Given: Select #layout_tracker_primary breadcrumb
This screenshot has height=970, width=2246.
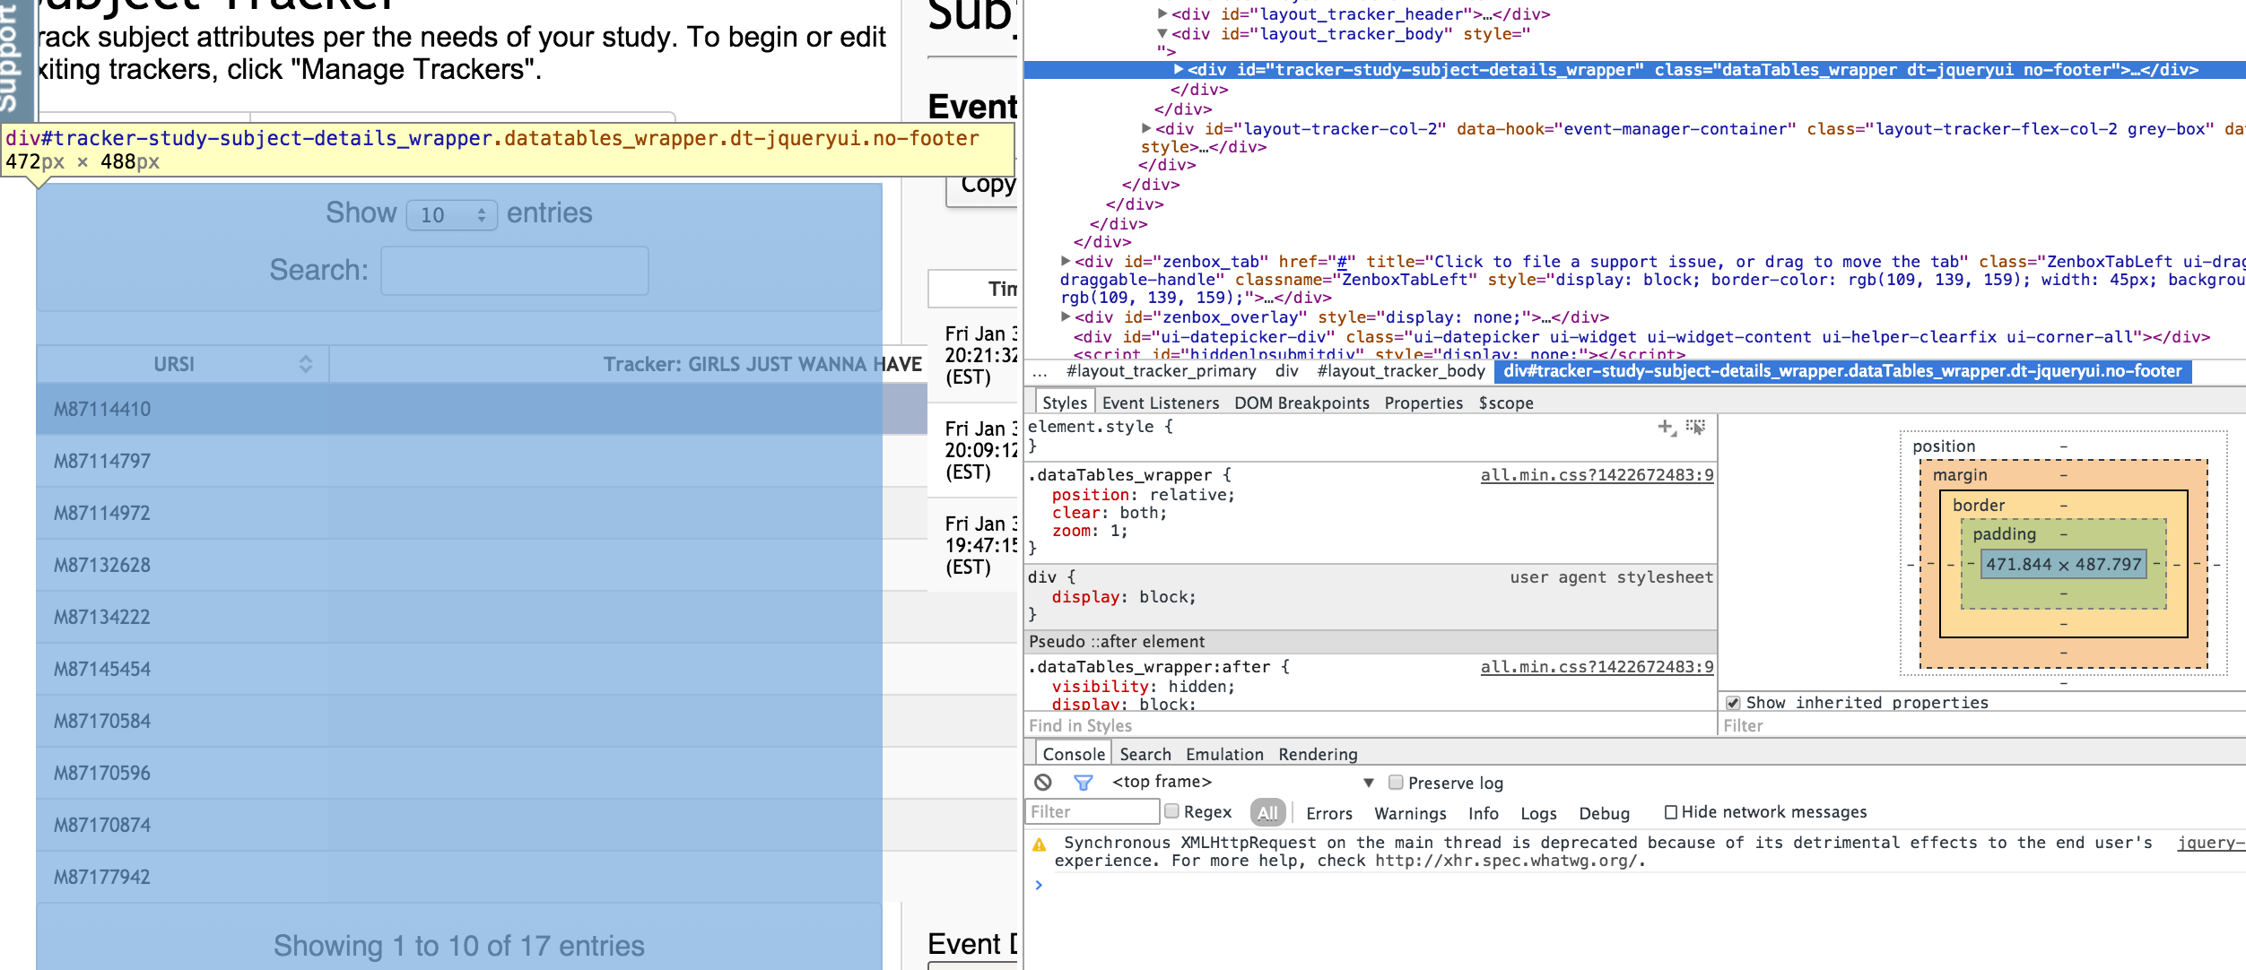Looking at the screenshot, I should click(x=1161, y=371).
